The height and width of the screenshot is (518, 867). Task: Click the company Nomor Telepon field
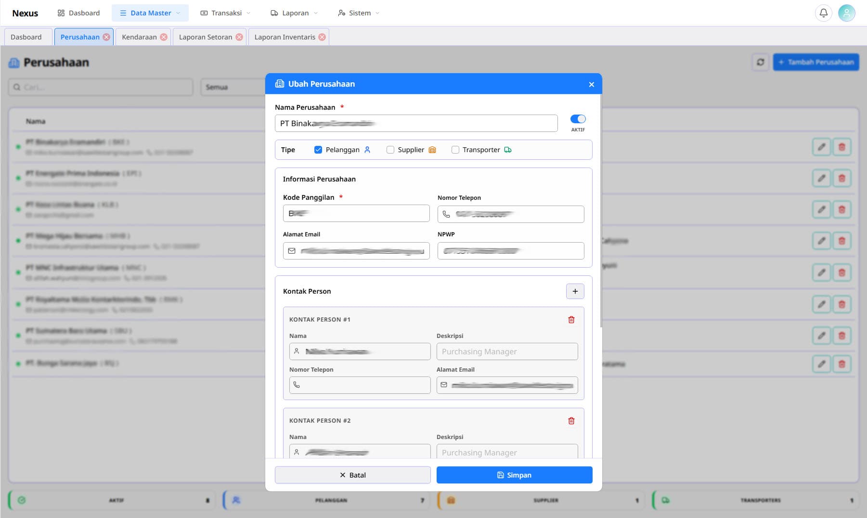click(510, 214)
